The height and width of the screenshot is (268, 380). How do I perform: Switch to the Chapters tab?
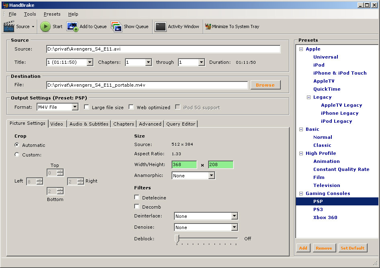click(124, 124)
